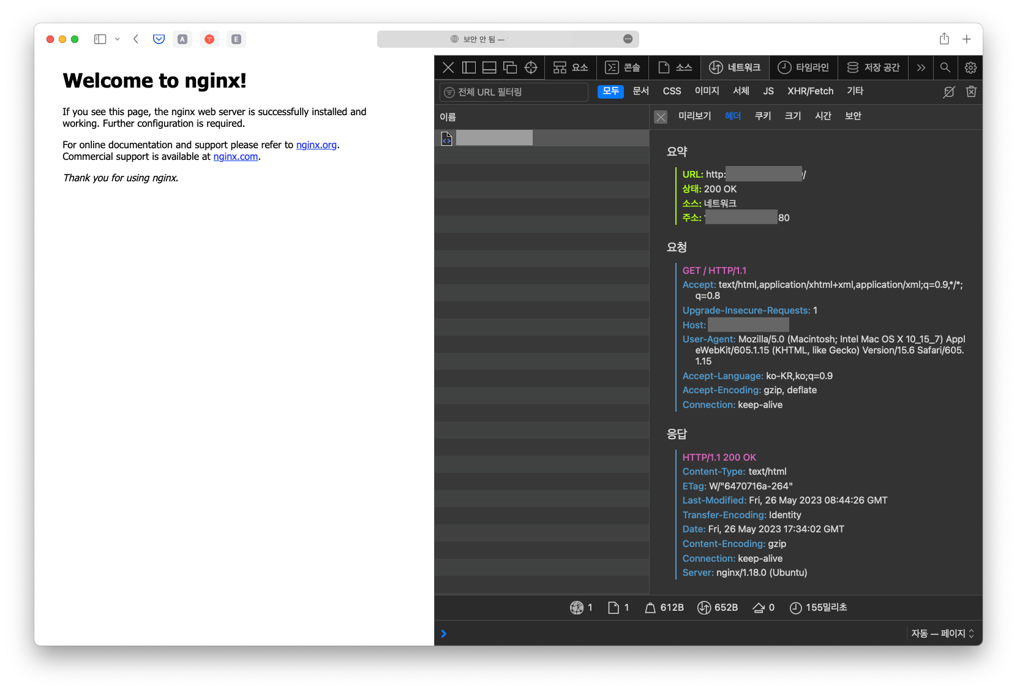Screen dimensions: 1017x691
Task: Dock inspector to bottom of window
Action: click(489, 67)
